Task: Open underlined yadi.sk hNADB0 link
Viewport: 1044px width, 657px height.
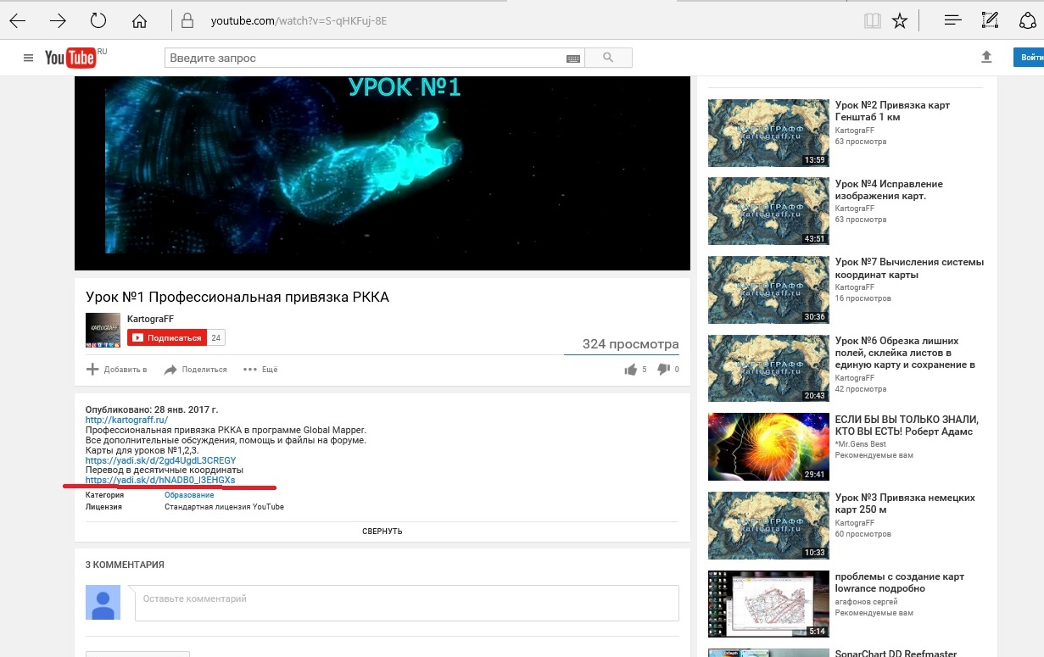Action: click(x=160, y=481)
